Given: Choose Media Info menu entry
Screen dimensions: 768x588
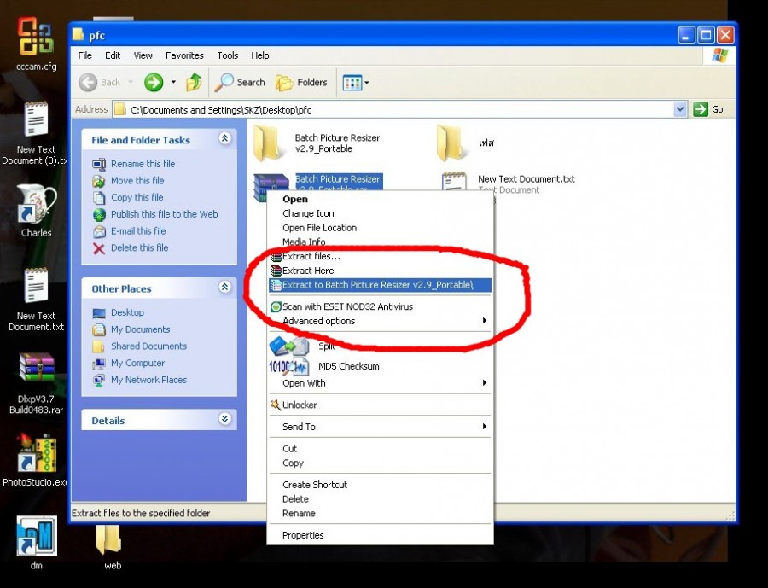Looking at the screenshot, I should pos(380,242).
